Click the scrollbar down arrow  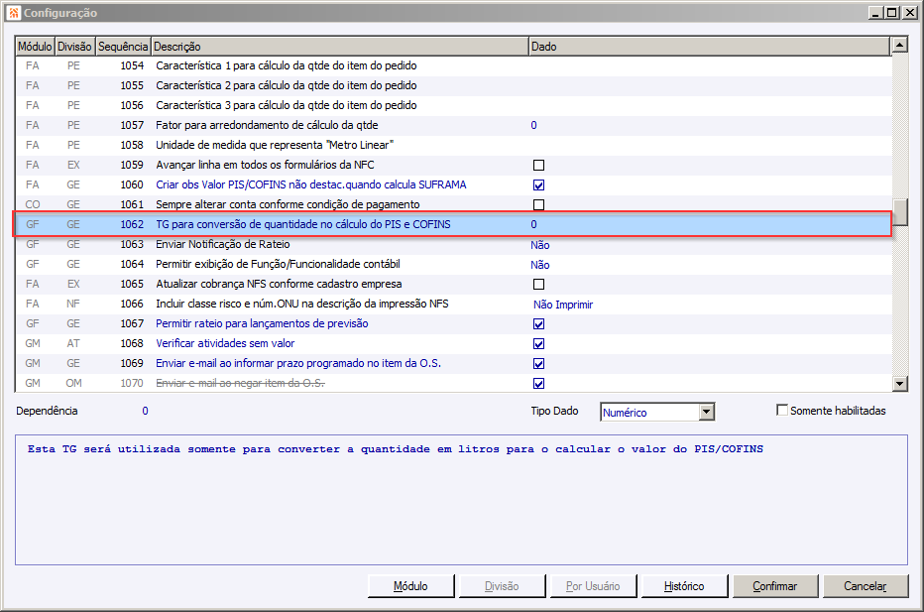(x=900, y=384)
